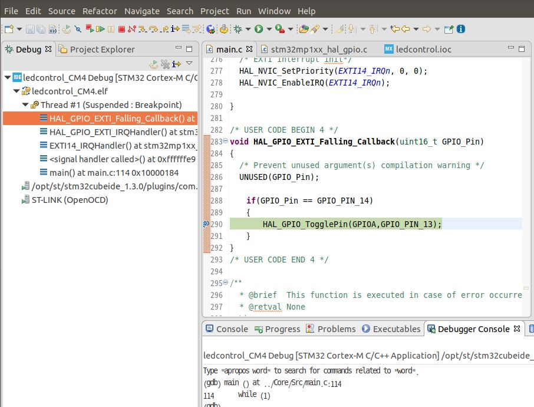This screenshot has height=407, width=534.
Task: Collapse Thread #1 tree node
Action: coord(25,104)
